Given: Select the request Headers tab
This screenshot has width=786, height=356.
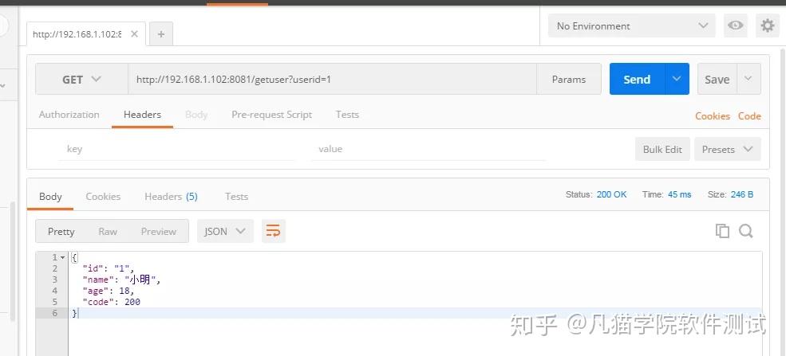Looking at the screenshot, I should [x=142, y=115].
